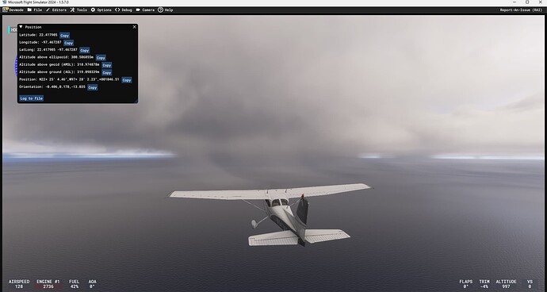Image resolution: width=547 pixels, height=292 pixels.
Task: Click the Position window resize grip
Action: click(x=136, y=101)
